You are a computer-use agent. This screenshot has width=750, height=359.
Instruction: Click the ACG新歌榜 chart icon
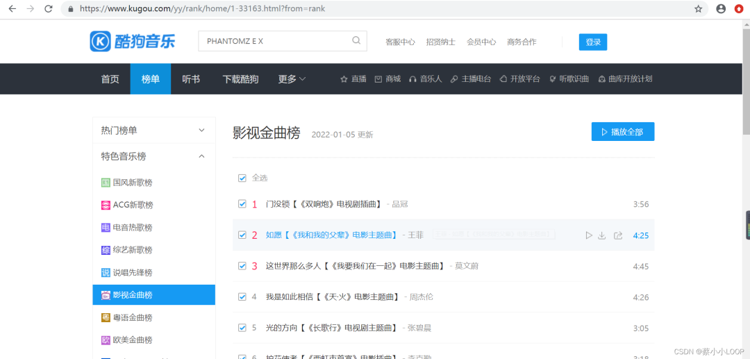tap(106, 205)
